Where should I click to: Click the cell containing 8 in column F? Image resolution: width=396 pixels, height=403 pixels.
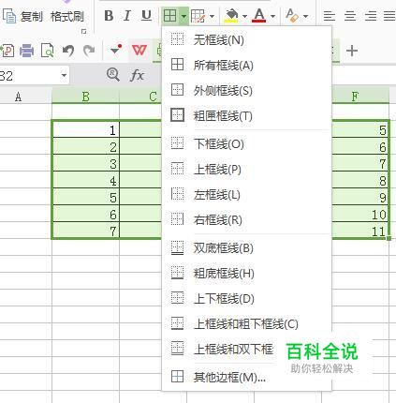(x=359, y=180)
